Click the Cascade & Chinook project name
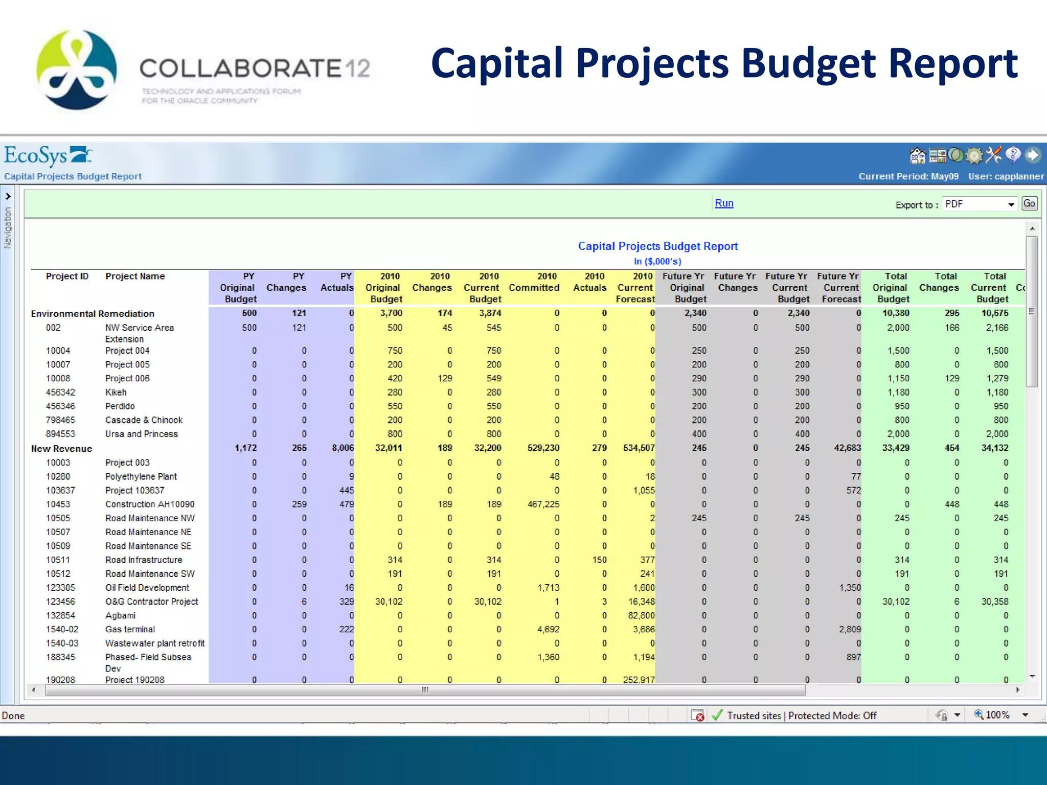 coord(144,420)
